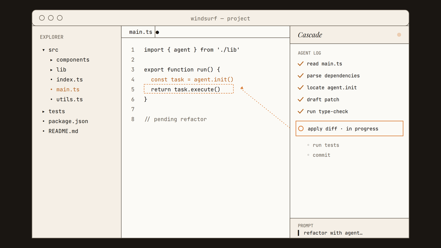Click the 'windsurf — project' window title
The image size is (441, 248).
220,18
